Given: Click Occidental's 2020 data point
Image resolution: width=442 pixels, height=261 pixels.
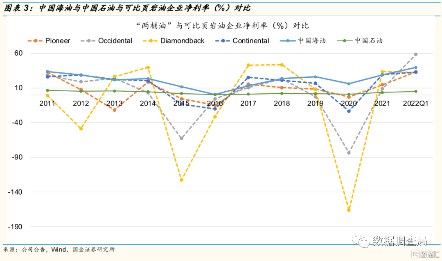Looking at the screenshot, I should [x=349, y=153].
